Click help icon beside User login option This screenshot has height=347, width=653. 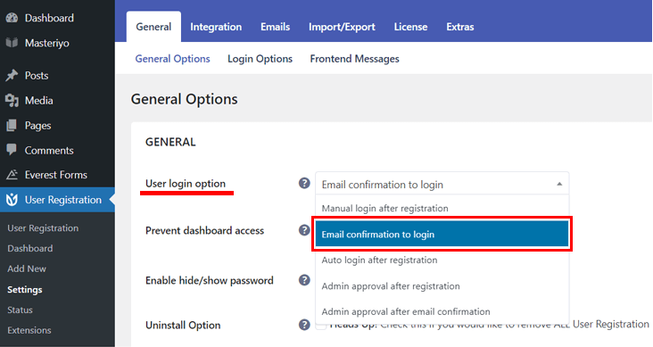[x=304, y=183]
